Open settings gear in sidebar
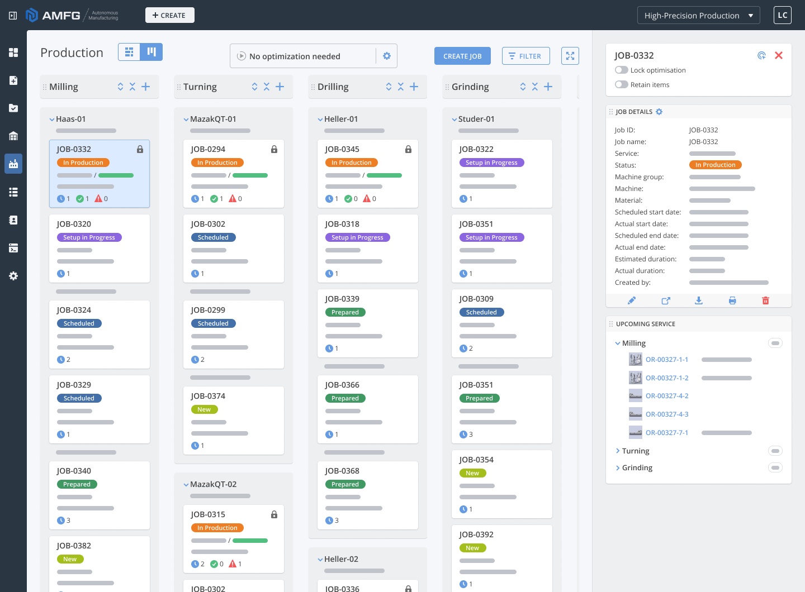This screenshot has width=805, height=592. (x=13, y=276)
